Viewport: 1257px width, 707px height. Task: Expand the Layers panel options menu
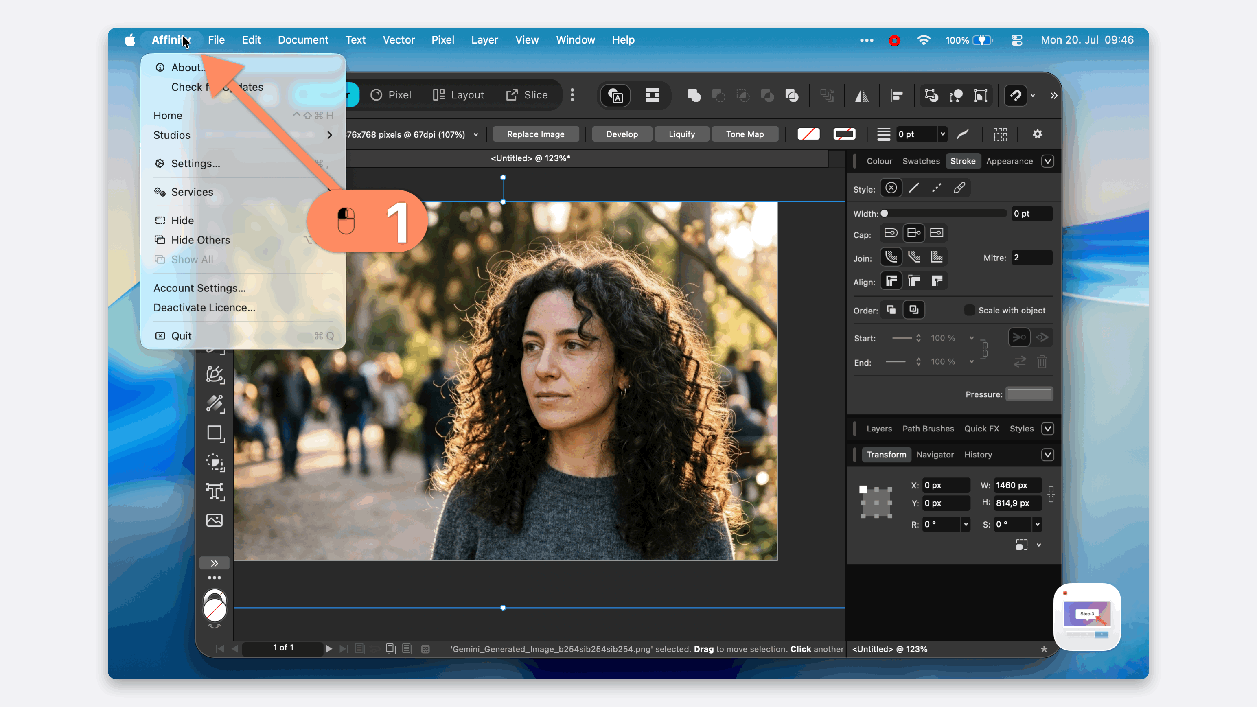tap(1047, 429)
